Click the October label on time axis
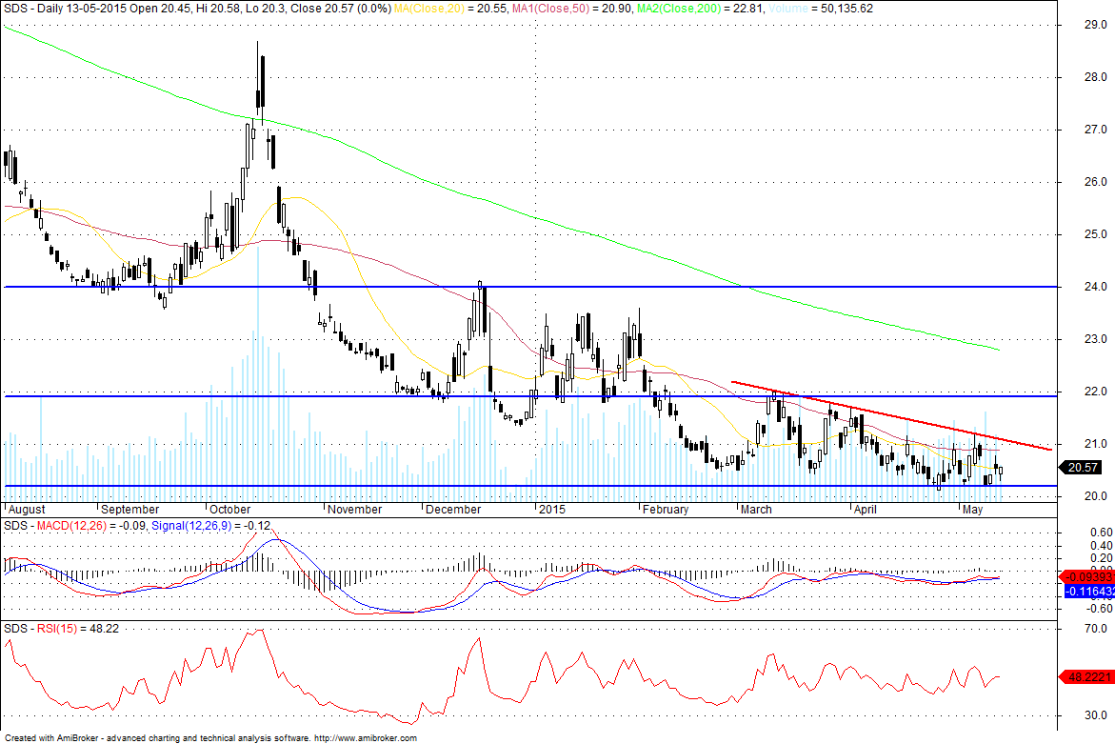The width and height of the screenshot is (1115, 744). tap(230, 510)
